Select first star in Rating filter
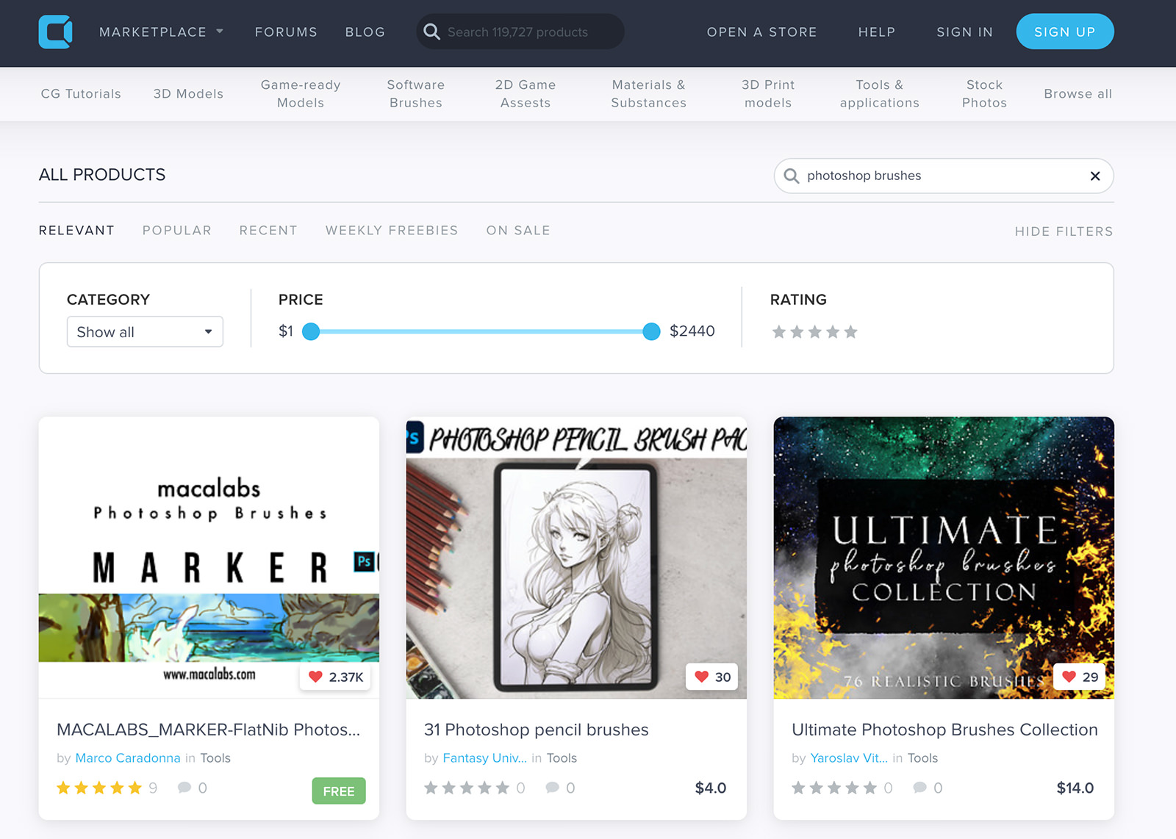The height and width of the screenshot is (839, 1176). [779, 332]
